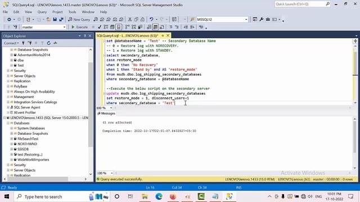Click the Execute button
Viewport: 360px width, 202px height.
(79, 27)
